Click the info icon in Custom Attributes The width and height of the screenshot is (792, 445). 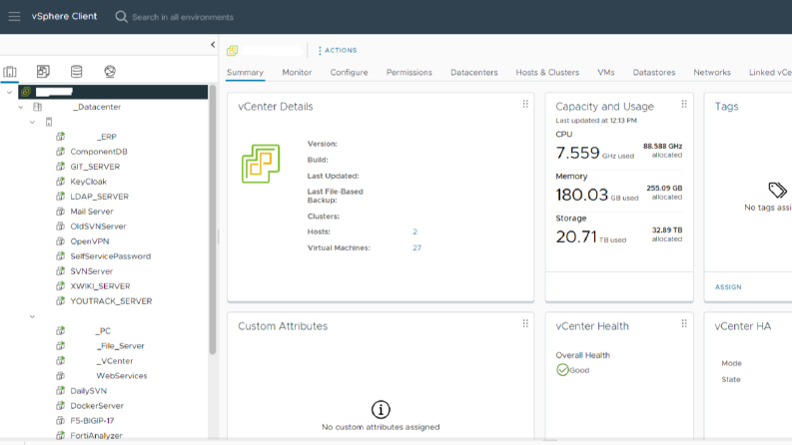(381, 410)
